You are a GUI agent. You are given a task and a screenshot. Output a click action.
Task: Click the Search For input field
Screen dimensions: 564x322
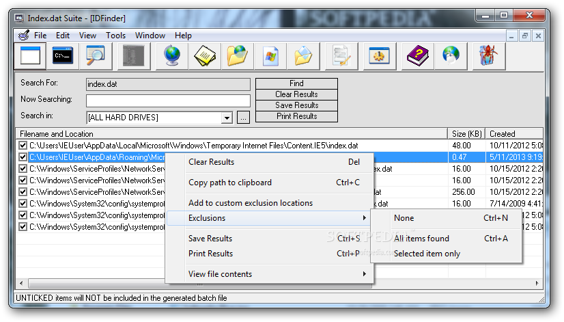(x=168, y=84)
